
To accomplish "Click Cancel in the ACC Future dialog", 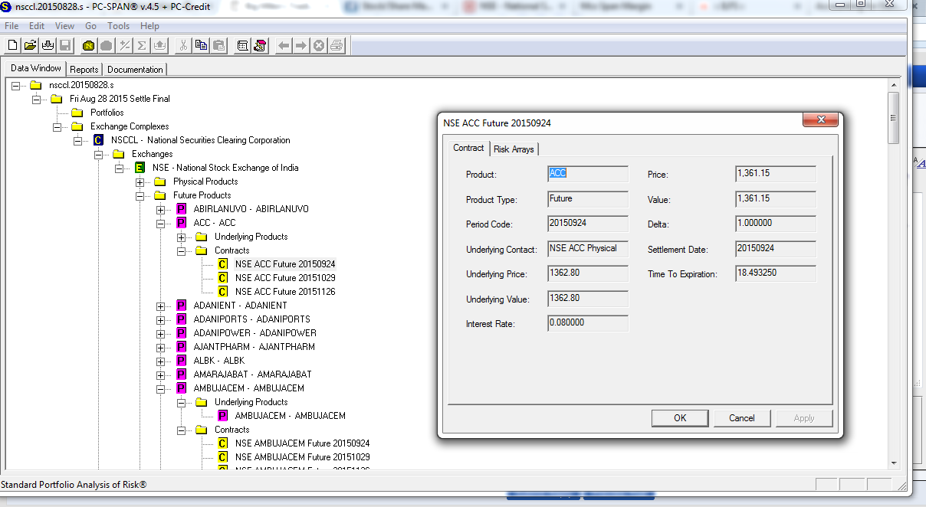I will point(742,418).
